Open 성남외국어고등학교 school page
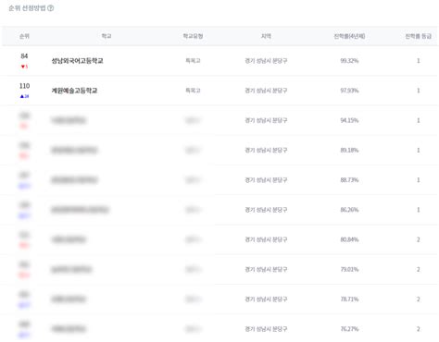This screenshot has height=342, width=439. click(77, 61)
